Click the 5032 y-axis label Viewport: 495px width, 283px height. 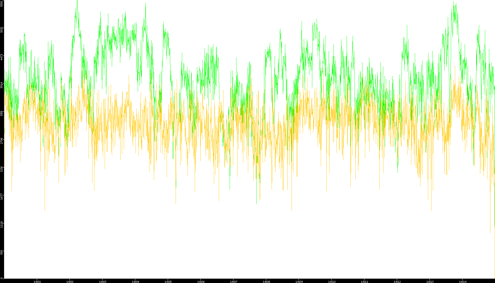coord(2,29)
